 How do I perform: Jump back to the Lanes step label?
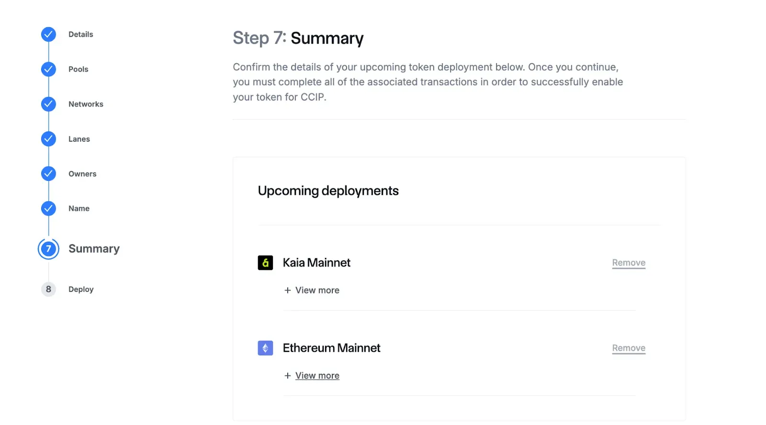pyautogui.click(x=79, y=139)
